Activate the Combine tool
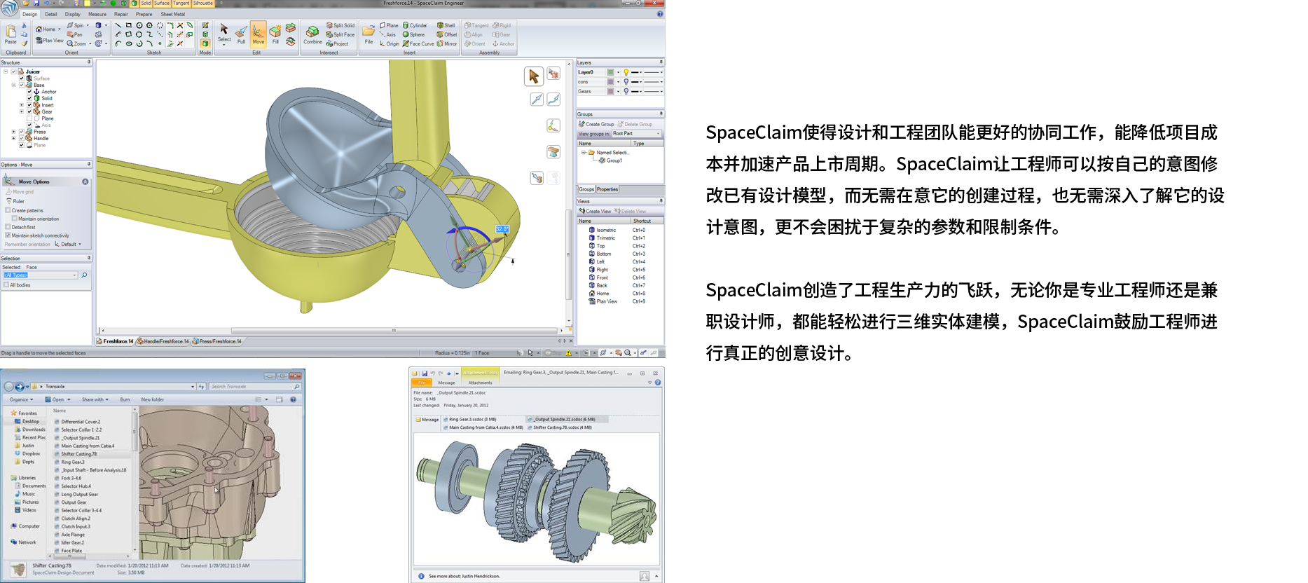1308x583 pixels. 312,34
